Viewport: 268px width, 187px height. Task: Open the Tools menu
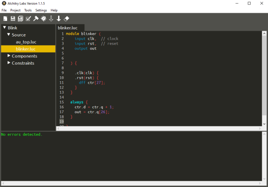[28, 10]
